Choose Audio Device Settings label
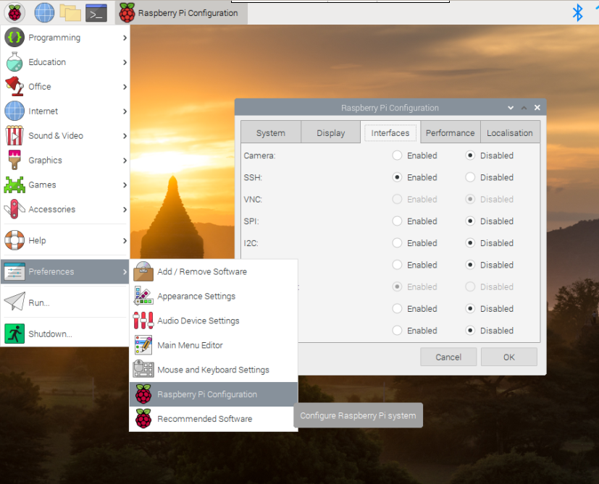 click(x=198, y=320)
